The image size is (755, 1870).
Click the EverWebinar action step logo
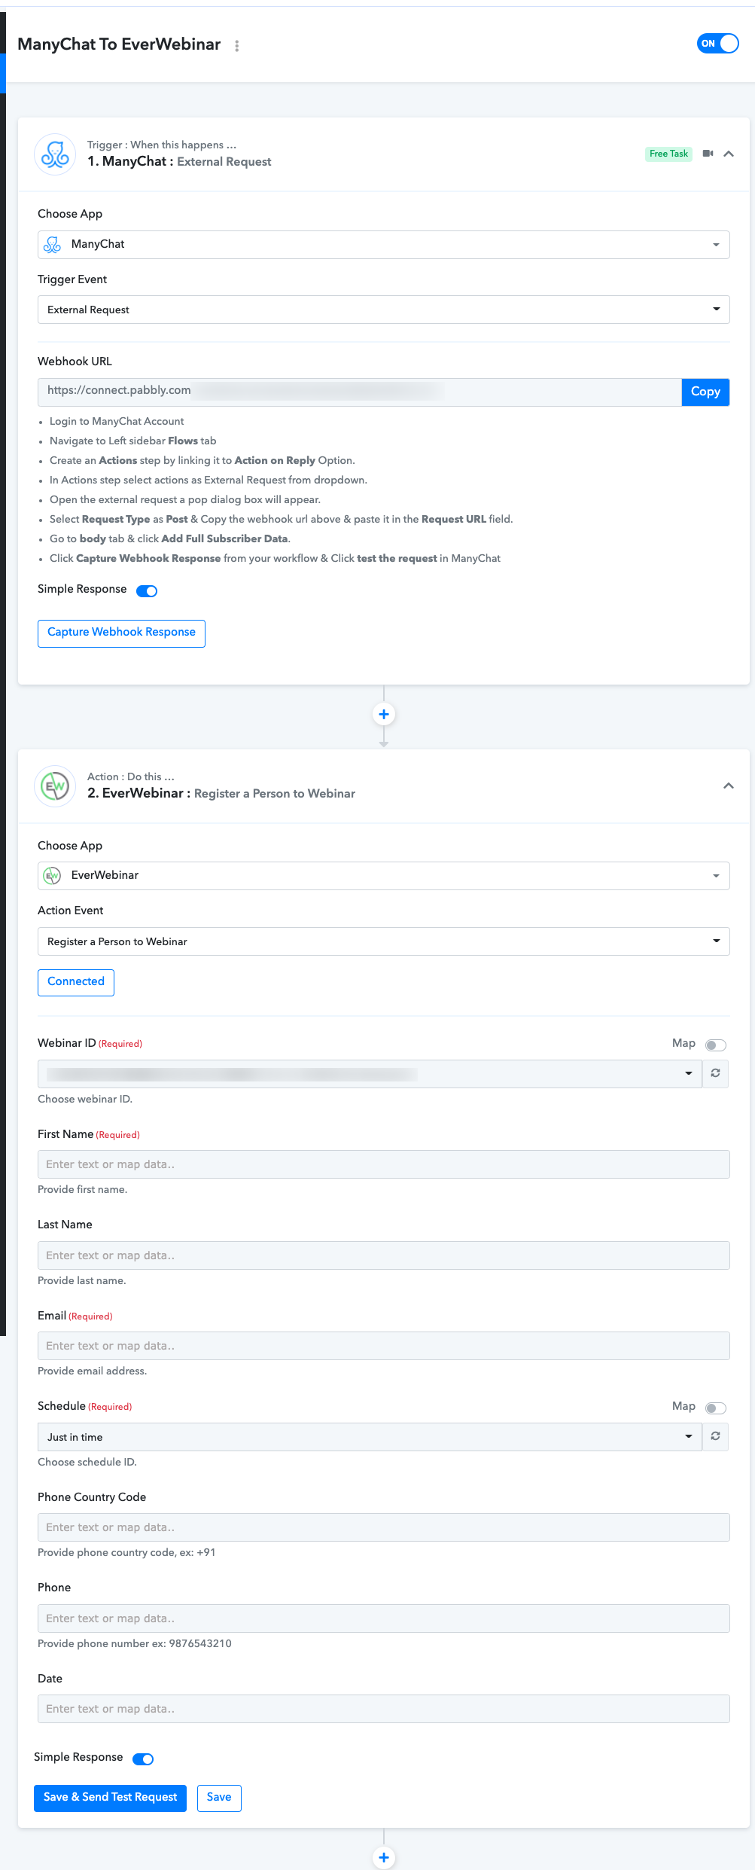click(x=55, y=786)
